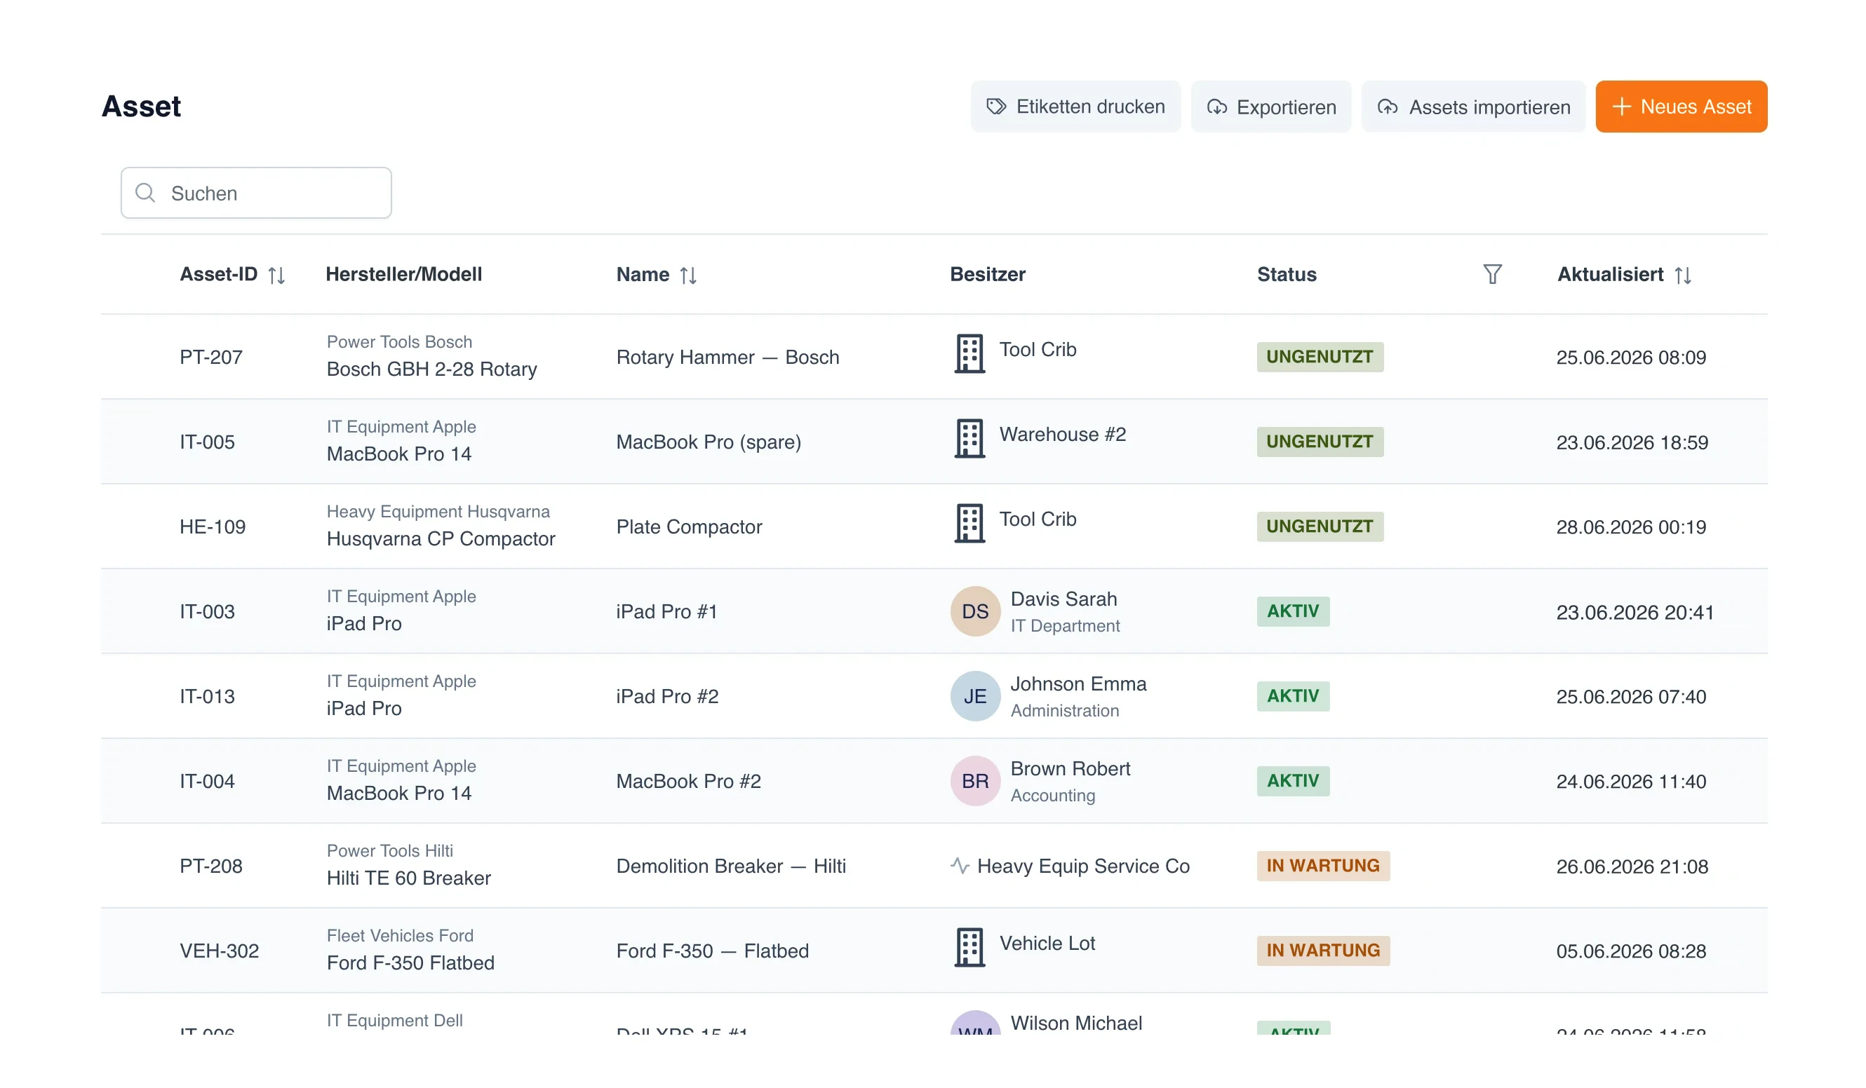Sort by Name column arrows
The width and height of the screenshot is (1866, 1088).
688,276
